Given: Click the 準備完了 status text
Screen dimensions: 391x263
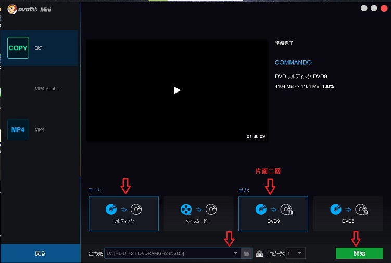Looking at the screenshot, I should pos(284,43).
